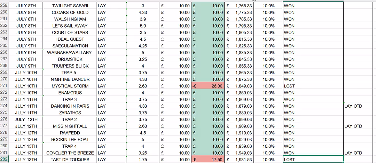Click the WON result for ZARATHOS row
Image resolution: width=376 pixels, height=163 pixels.
(313, 113)
